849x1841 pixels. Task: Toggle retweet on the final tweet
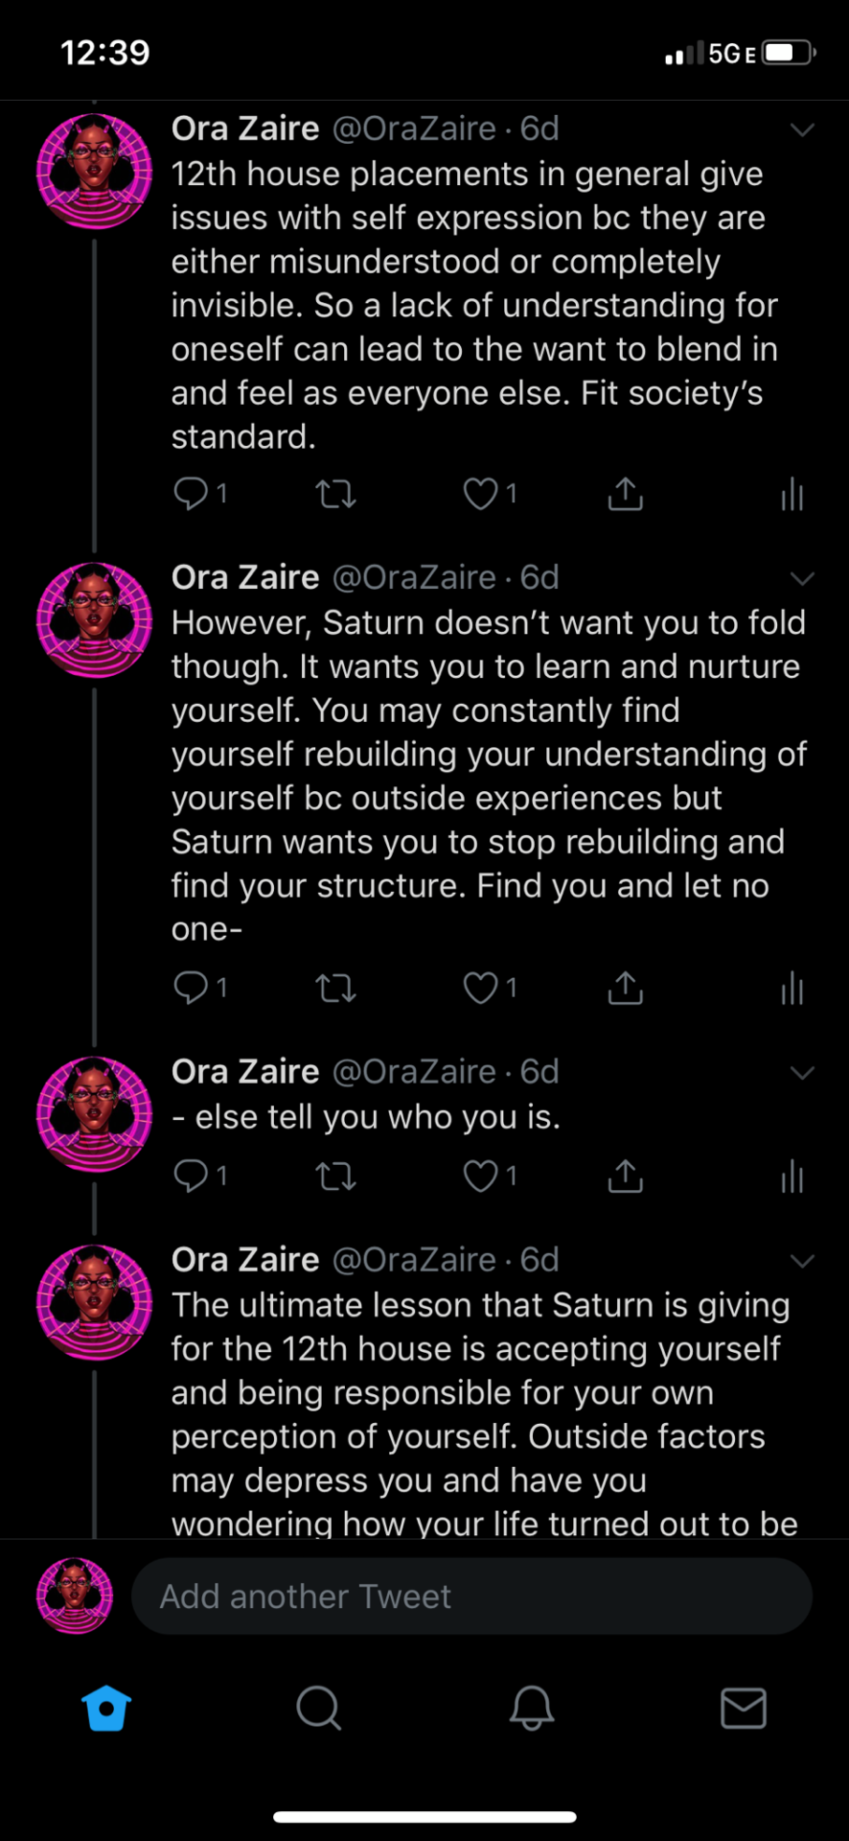(335, 1177)
